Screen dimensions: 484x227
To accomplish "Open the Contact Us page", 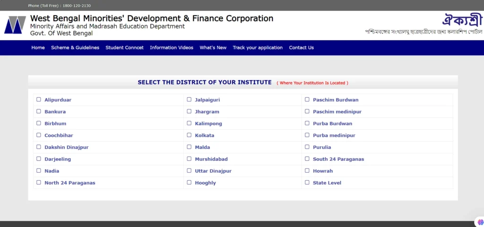I will coord(301,48).
